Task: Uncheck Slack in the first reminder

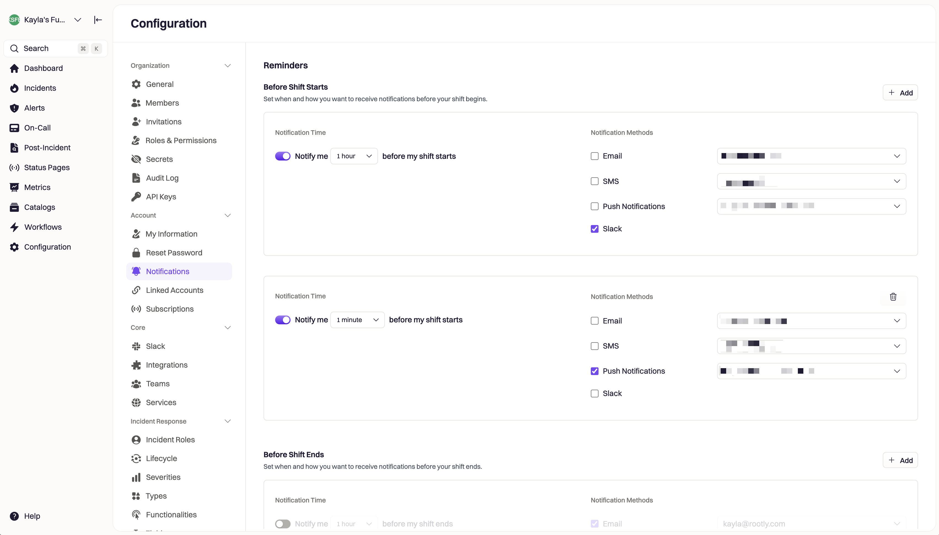Action: [x=594, y=229]
